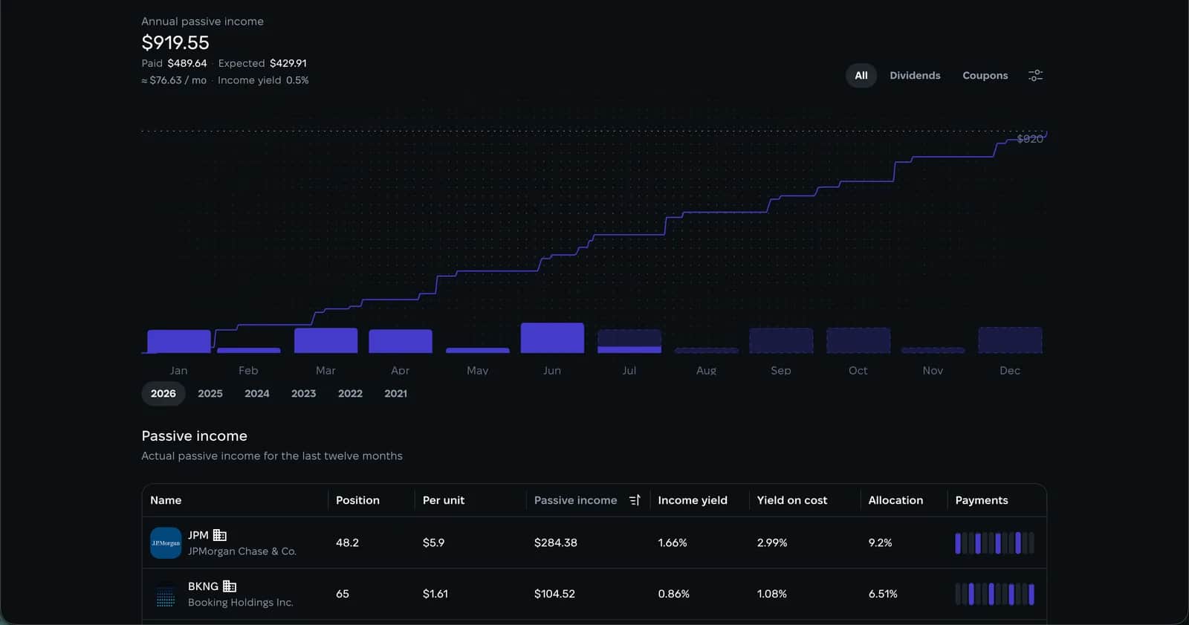Click the stock-type icon beside JPM ticker
Screen dimensions: 1189x625
(x=220, y=535)
